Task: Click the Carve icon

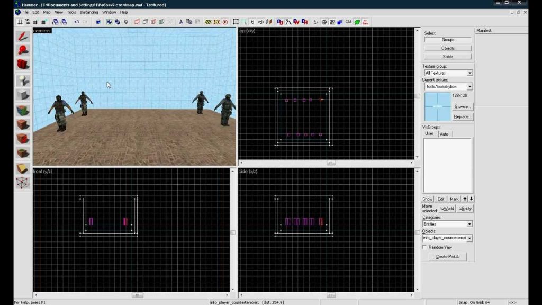Action: point(98,22)
